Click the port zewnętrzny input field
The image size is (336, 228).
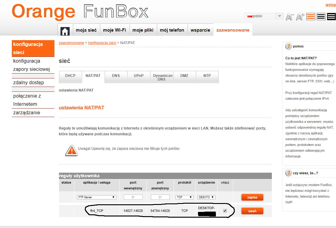point(160,197)
